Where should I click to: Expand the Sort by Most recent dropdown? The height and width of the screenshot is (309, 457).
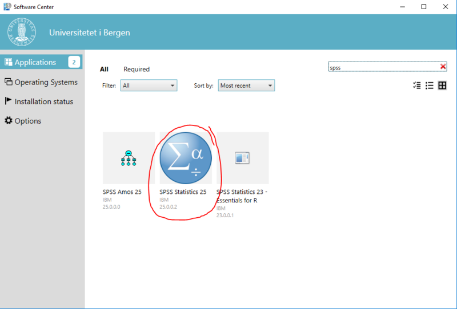point(246,86)
